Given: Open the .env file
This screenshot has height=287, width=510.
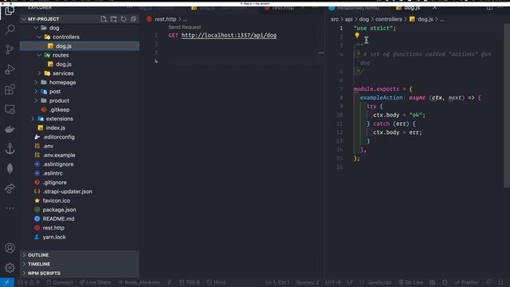Looking at the screenshot, I should [80, 146].
